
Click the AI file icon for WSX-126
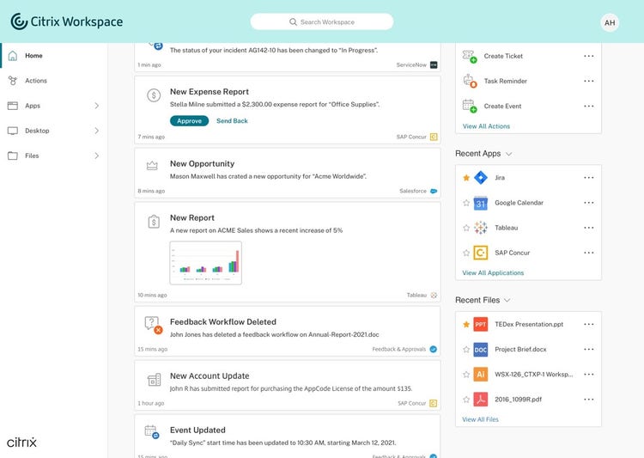pyautogui.click(x=481, y=375)
